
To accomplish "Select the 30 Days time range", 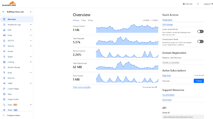I will click(x=91, y=20).
